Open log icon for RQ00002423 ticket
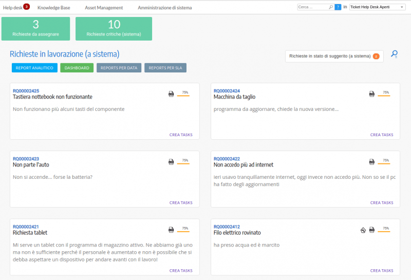The image size is (411, 280). (x=171, y=162)
